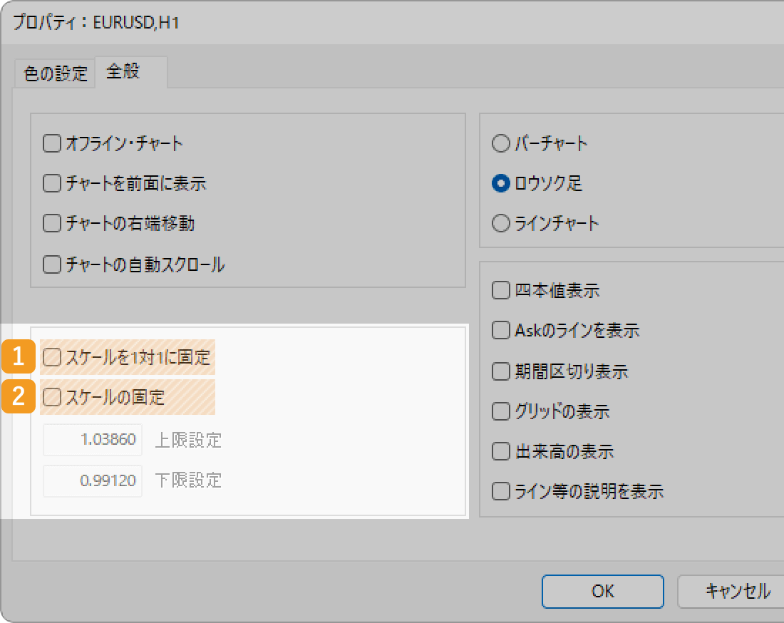784x623 pixels.
Task: Enable 四本値表示 checkbox
Action: (x=501, y=290)
